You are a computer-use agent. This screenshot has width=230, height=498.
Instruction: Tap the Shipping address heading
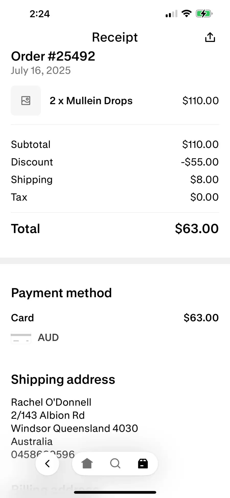tap(63, 379)
